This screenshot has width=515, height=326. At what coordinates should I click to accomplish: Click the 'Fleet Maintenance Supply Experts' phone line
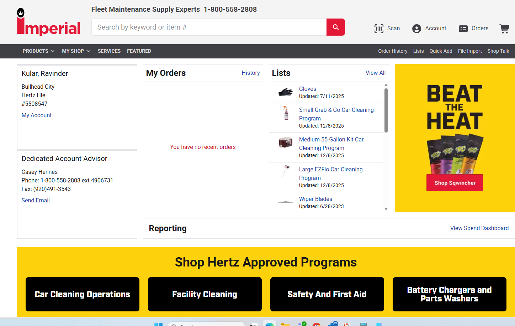click(174, 9)
